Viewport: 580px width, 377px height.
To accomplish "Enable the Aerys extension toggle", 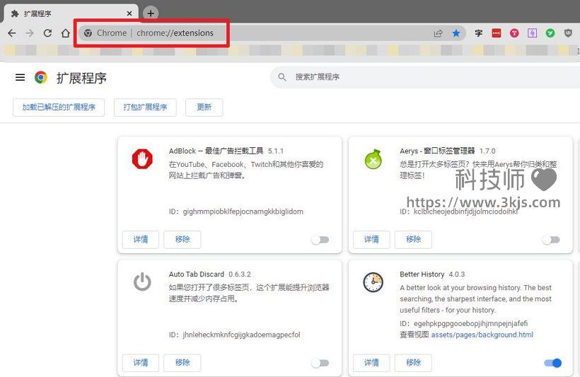I will [551, 240].
